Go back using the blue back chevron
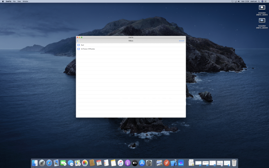Viewport: 269px width, 168px height. pos(78,41)
